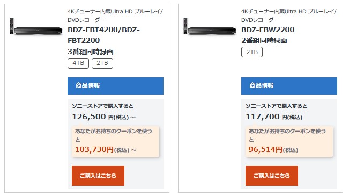Open 商品情報 for BDZ-FBW2200
The width and height of the screenshot is (349, 196).
(x=289, y=86)
